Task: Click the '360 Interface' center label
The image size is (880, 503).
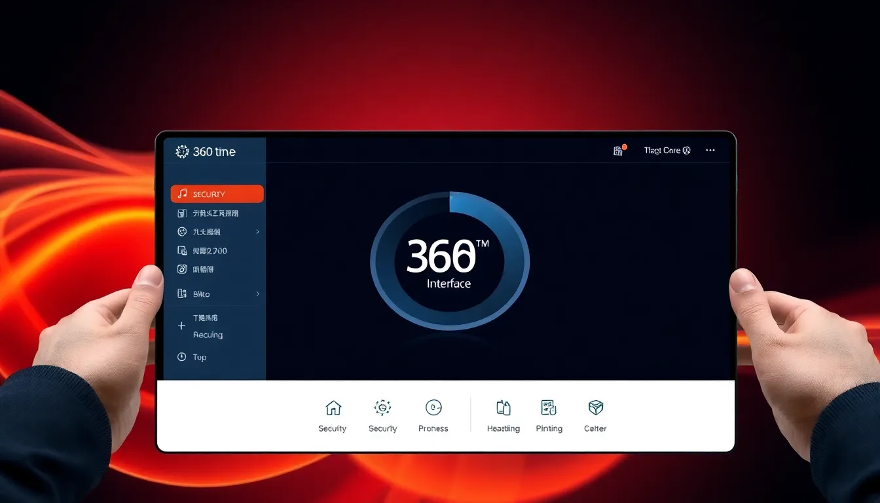Action: click(448, 264)
